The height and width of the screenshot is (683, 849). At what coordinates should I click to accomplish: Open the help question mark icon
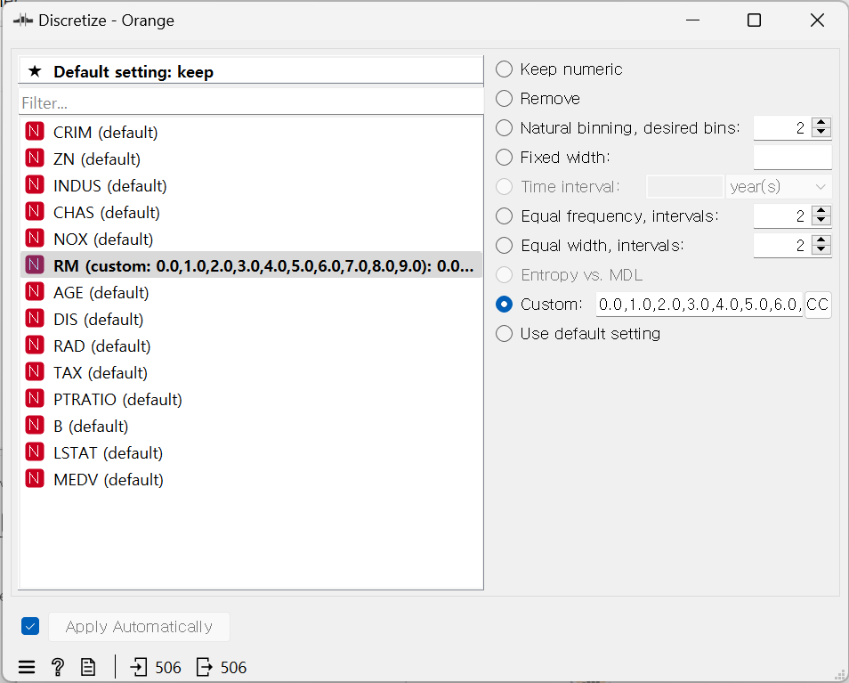[57, 667]
